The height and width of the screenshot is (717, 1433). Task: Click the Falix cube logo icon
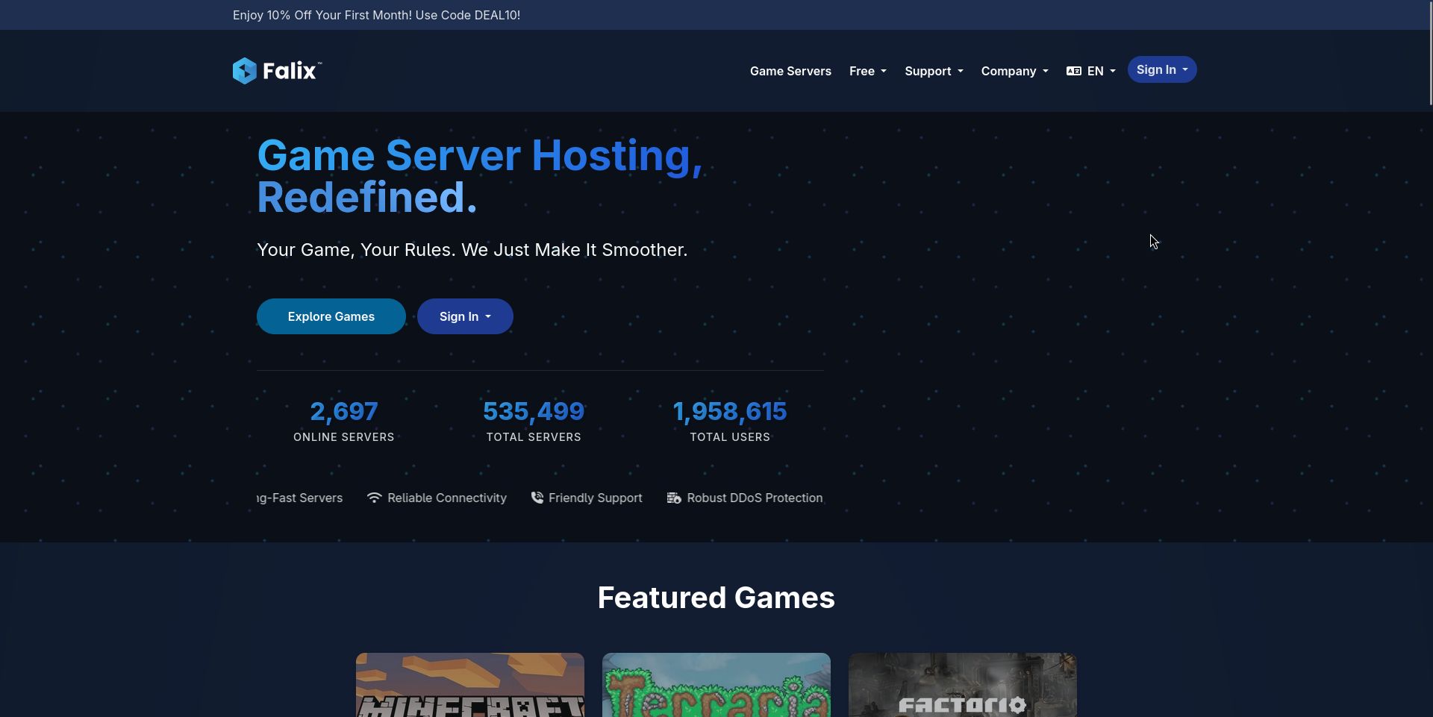click(245, 70)
